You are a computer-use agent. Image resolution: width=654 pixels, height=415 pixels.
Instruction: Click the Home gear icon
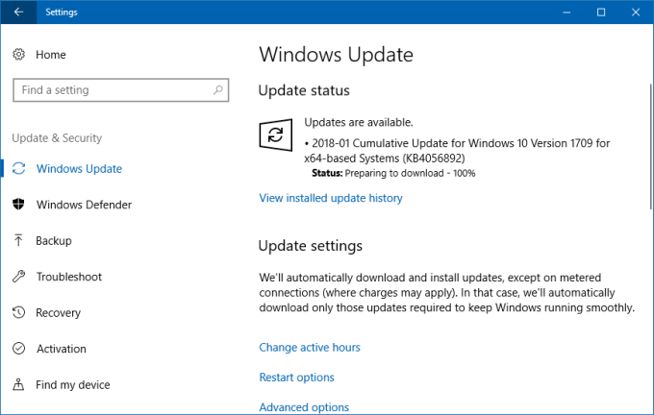coord(19,54)
